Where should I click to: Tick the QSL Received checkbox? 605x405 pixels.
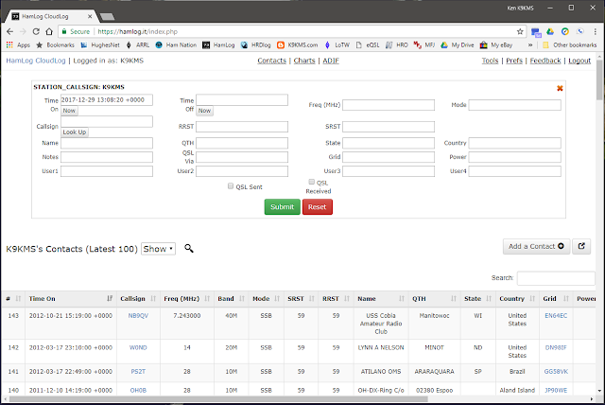[311, 182]
